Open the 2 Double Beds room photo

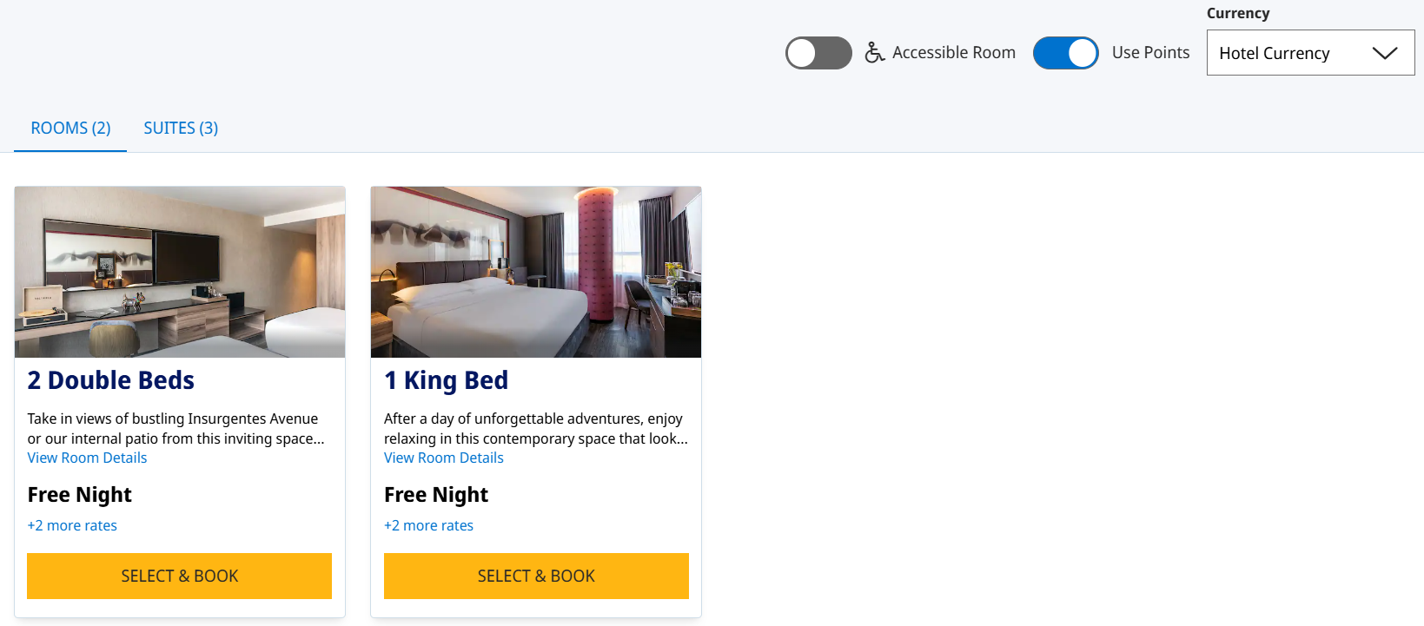[x=179, y=271]
